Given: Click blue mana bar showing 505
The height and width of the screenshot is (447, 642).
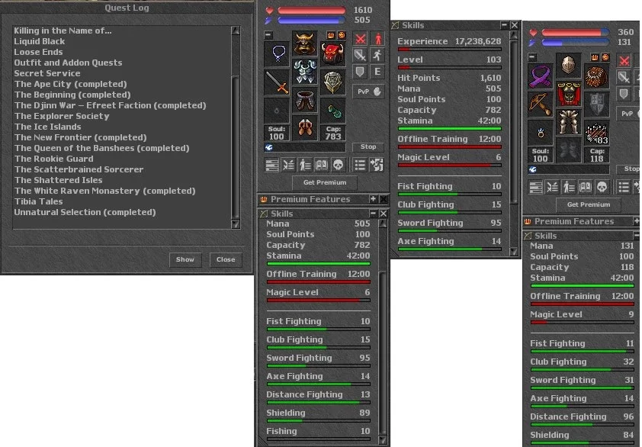Looking at the screenshot, I should (x=312, y=20).
